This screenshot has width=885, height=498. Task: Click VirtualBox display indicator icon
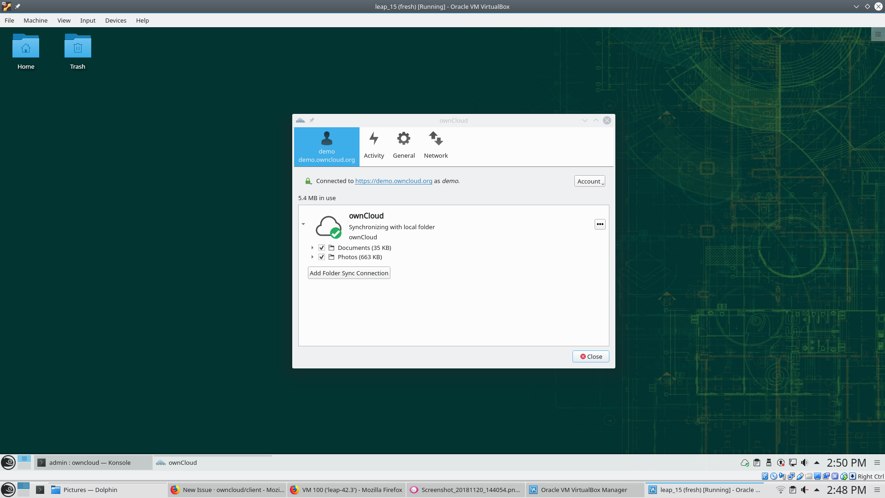(x=817, y=476)
